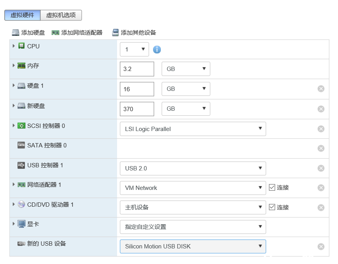Viewport: 338px width, 264px height.
Task: Remove CD/DVD 驱动器 1 with delete icon
Action: pos(321,207)
